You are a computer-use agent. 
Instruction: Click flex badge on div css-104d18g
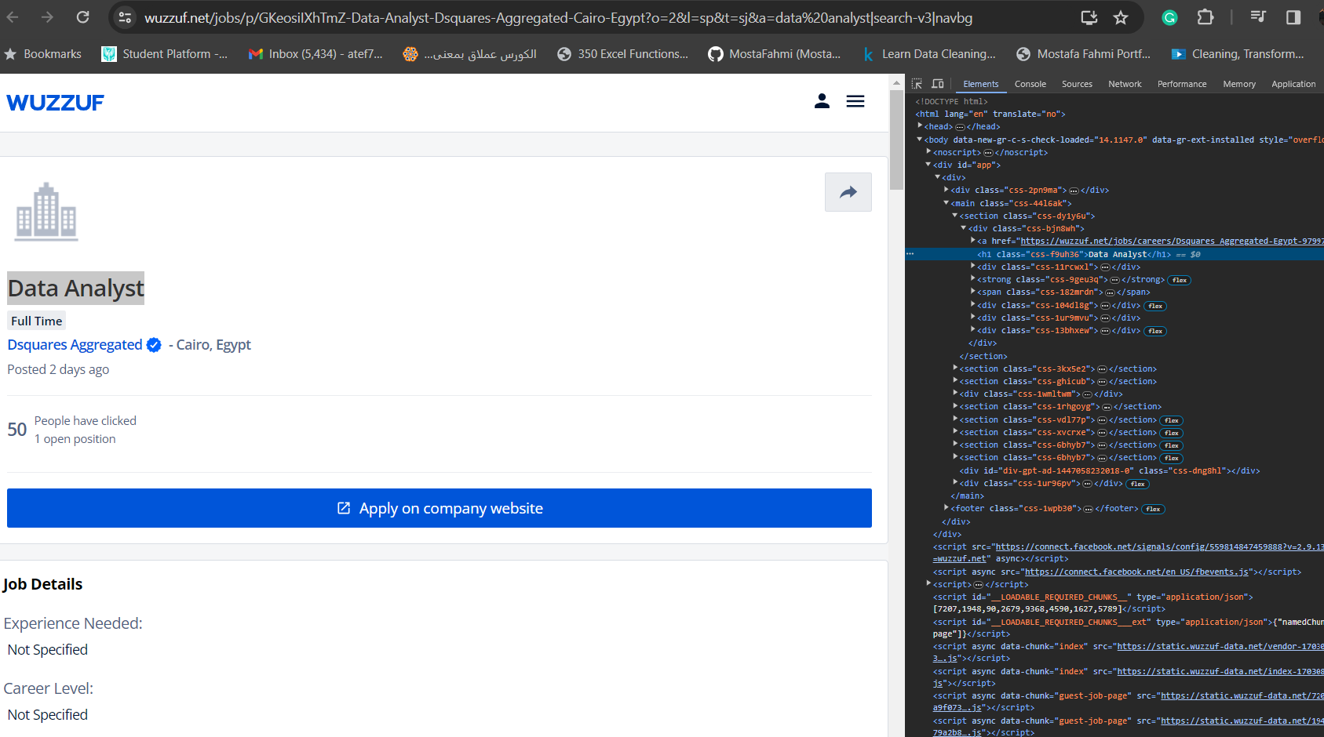point(1155,306)
